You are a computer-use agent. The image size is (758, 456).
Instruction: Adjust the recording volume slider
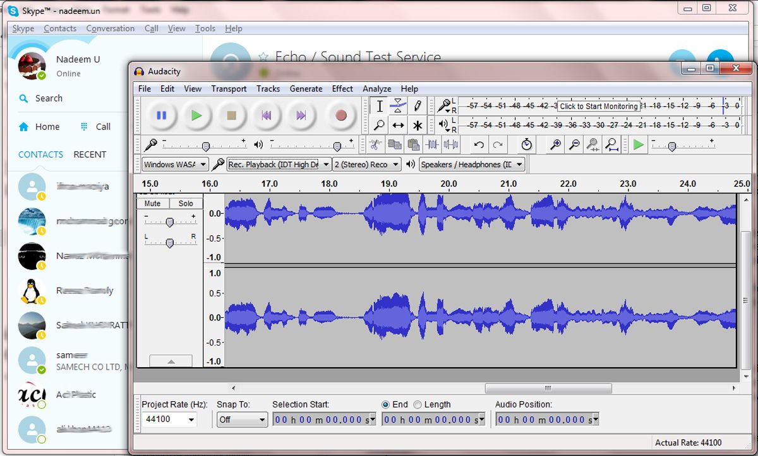(205, 146)
